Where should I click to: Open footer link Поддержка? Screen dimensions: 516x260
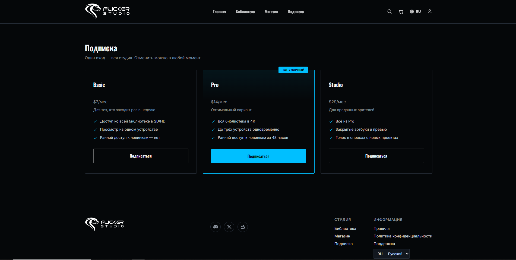[384, 244]
